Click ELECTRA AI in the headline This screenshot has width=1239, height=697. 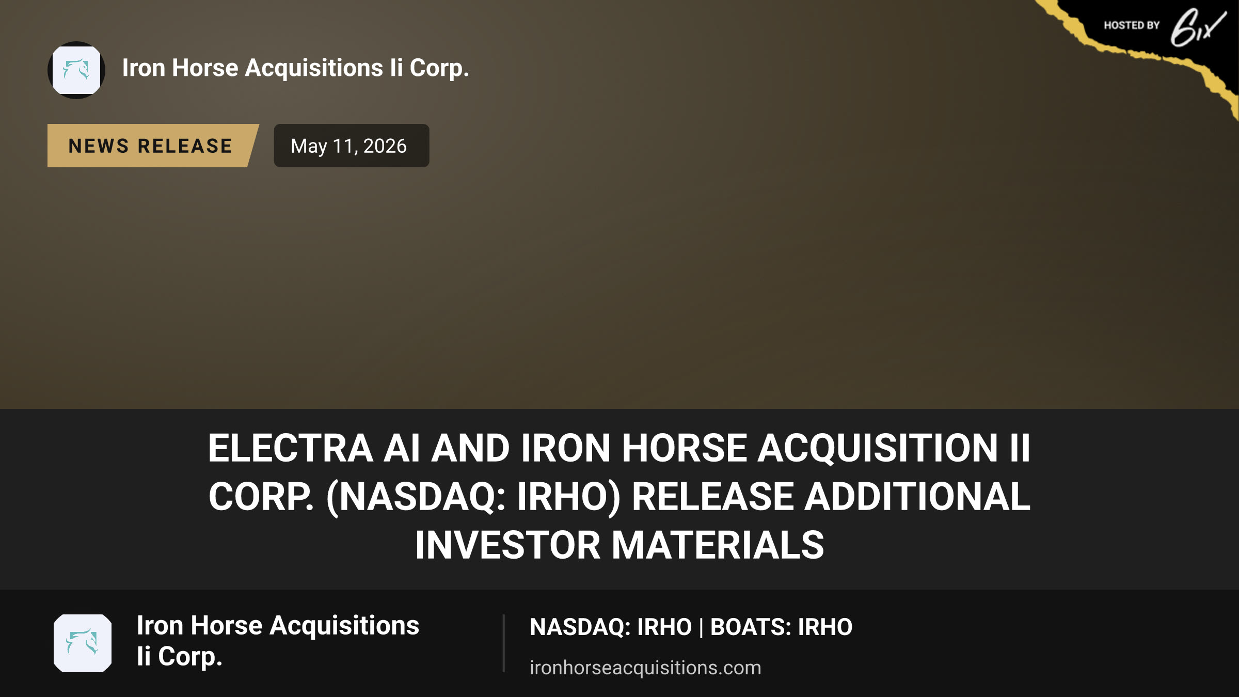[x=314, y=448]
